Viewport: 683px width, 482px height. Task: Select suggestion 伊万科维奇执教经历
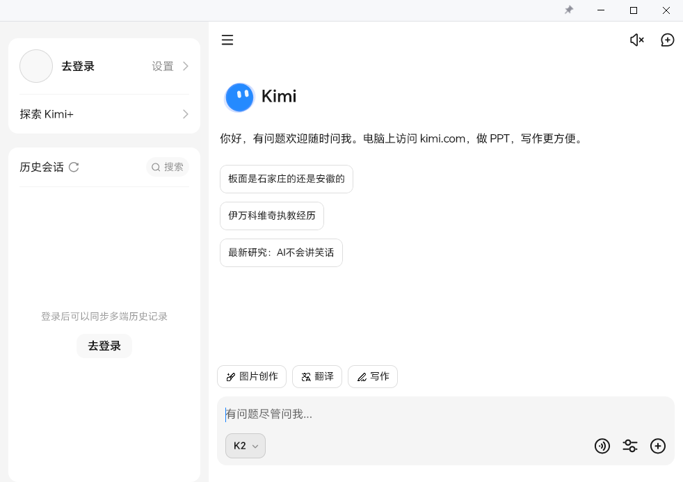point(272,216)
